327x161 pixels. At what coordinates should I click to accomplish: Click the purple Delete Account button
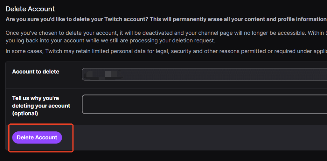click(x=37, y=137)
